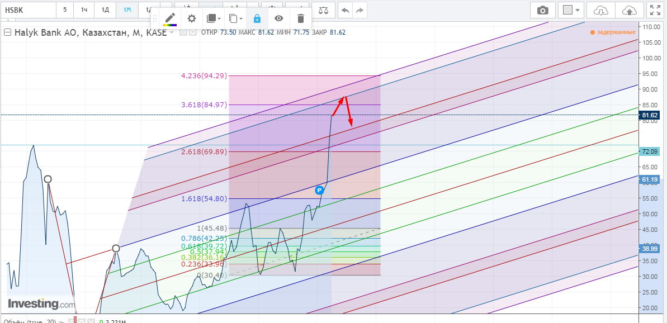Open the layer visual order dropdown

pyautogui.click(x=213, y=18)
